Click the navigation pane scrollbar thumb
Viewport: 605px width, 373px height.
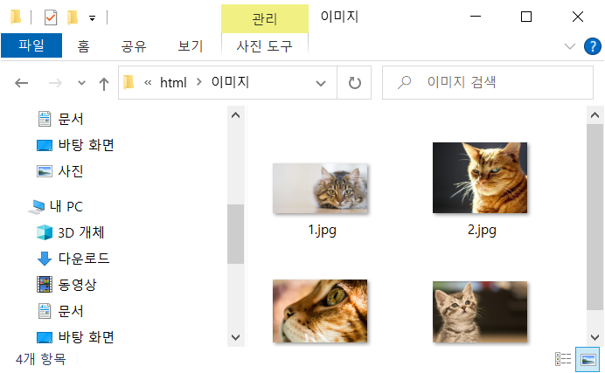coord(236,234)
